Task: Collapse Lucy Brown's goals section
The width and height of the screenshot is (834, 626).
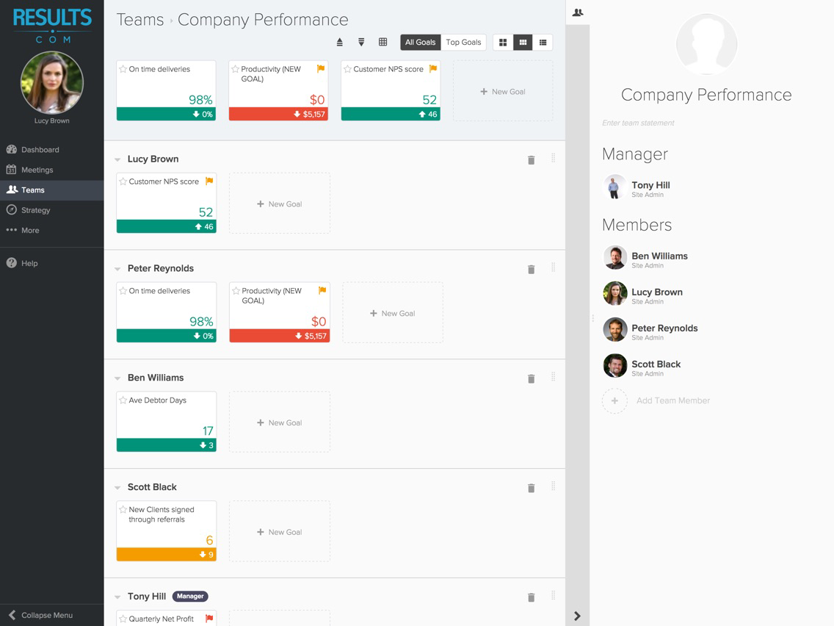Action: pos(117,159)
